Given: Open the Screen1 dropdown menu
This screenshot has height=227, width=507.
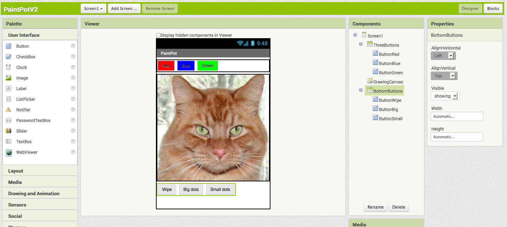Looking at the screenshot, I should [x=93, y=8].
